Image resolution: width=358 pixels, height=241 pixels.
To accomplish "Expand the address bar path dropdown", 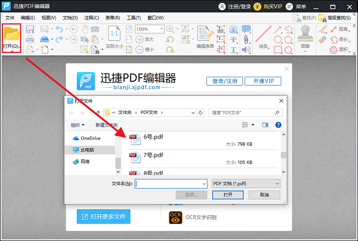I will [193, 113].
